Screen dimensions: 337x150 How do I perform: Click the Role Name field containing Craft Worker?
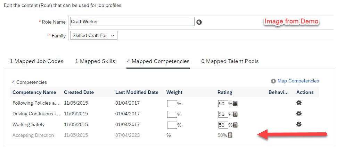(132, 21)
